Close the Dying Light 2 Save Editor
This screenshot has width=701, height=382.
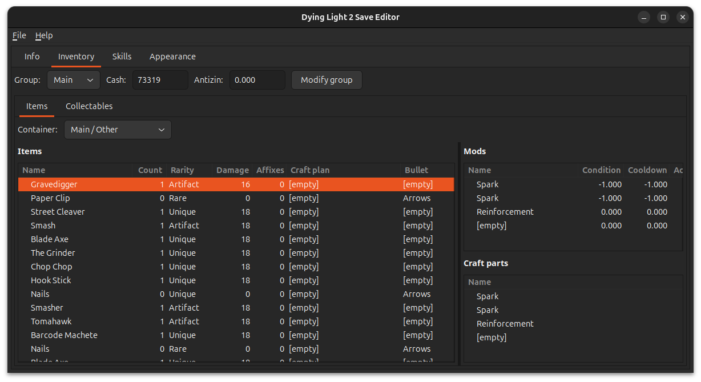[x=682, y=17]
